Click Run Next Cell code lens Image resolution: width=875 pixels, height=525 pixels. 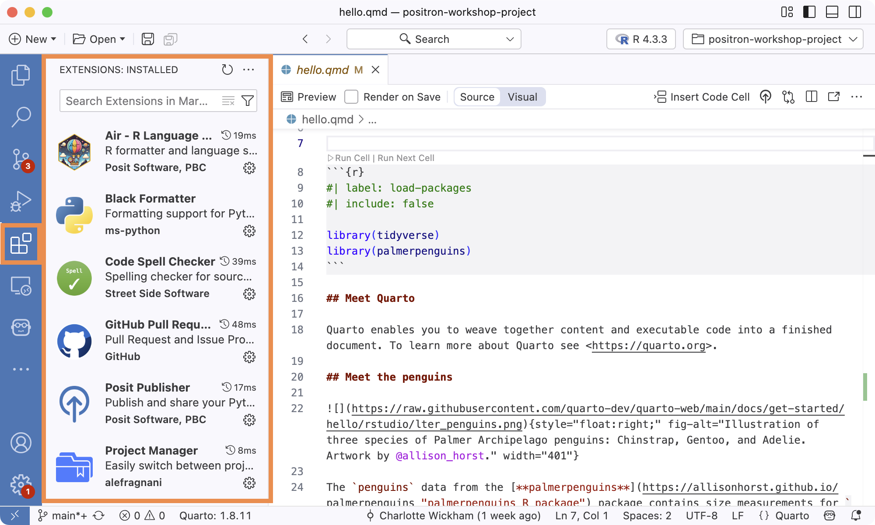click(x=406, y=158)
